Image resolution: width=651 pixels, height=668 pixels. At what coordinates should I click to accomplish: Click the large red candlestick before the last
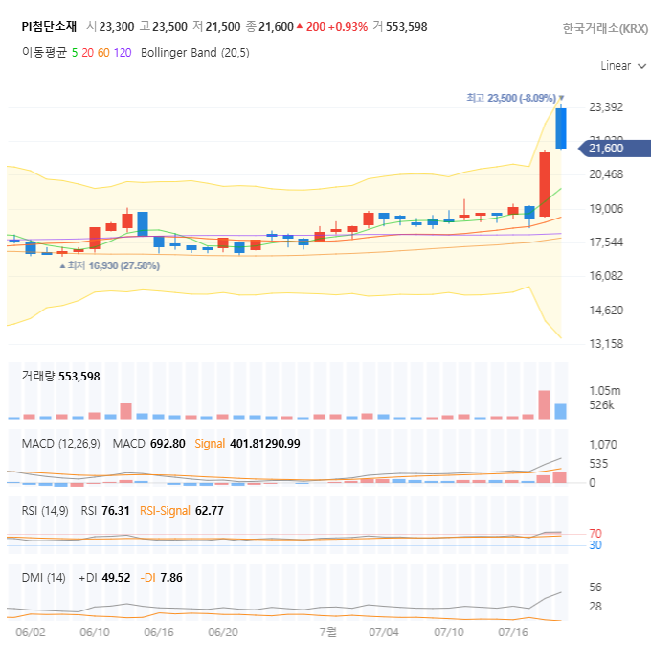click(545, 184)
